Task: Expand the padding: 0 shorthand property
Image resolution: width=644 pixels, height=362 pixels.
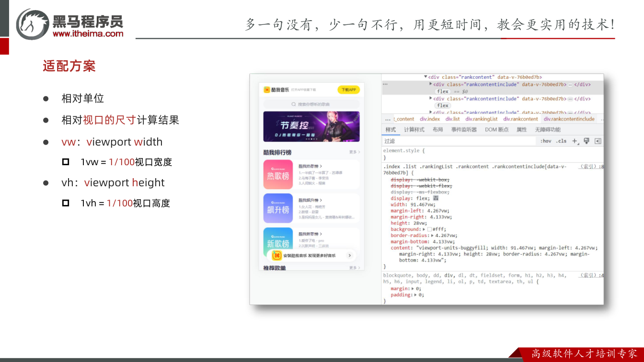Action: (x=416, y=295)
